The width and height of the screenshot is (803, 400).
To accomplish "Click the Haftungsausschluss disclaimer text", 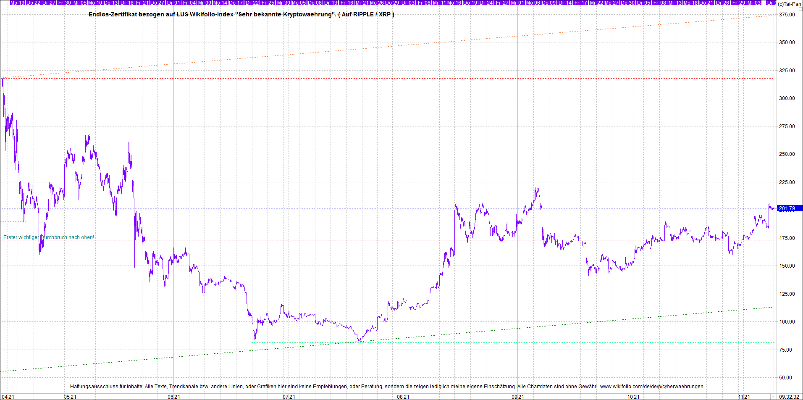I will (x=333, y=387).
